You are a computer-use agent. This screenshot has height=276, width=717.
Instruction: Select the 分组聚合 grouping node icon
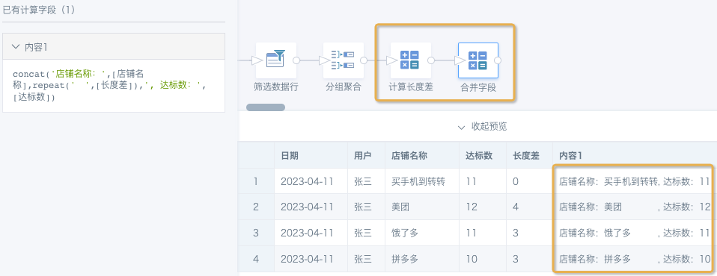(x=344, y=60)
